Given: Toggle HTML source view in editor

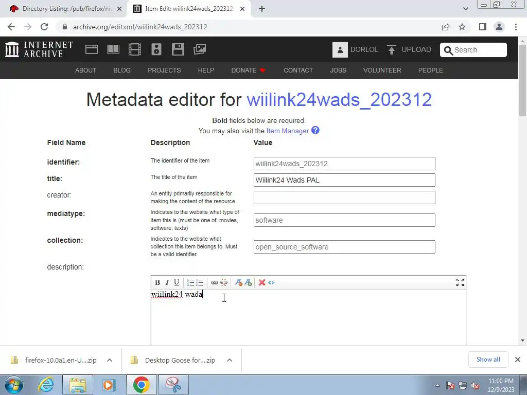Looking at the screenshot, I should [x=271, y=282].
